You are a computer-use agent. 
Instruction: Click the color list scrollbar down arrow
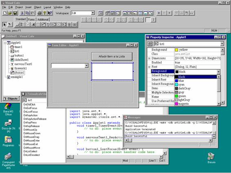(219, 104)
